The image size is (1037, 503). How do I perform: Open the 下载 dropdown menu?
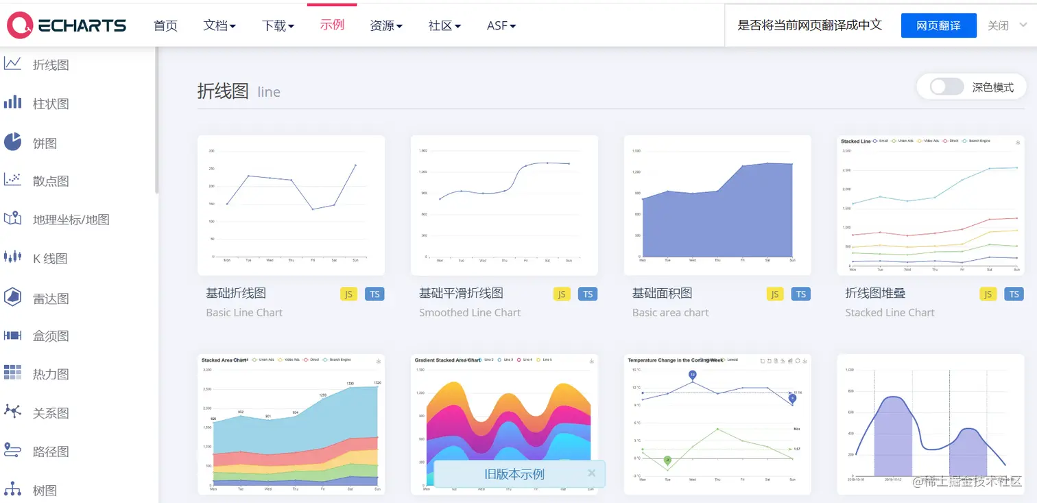click(x=278, y=25)
